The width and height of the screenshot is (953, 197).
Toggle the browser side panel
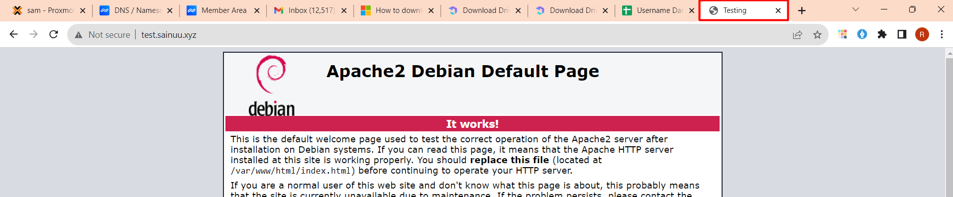pyautogui.click(x=902, y=34)
